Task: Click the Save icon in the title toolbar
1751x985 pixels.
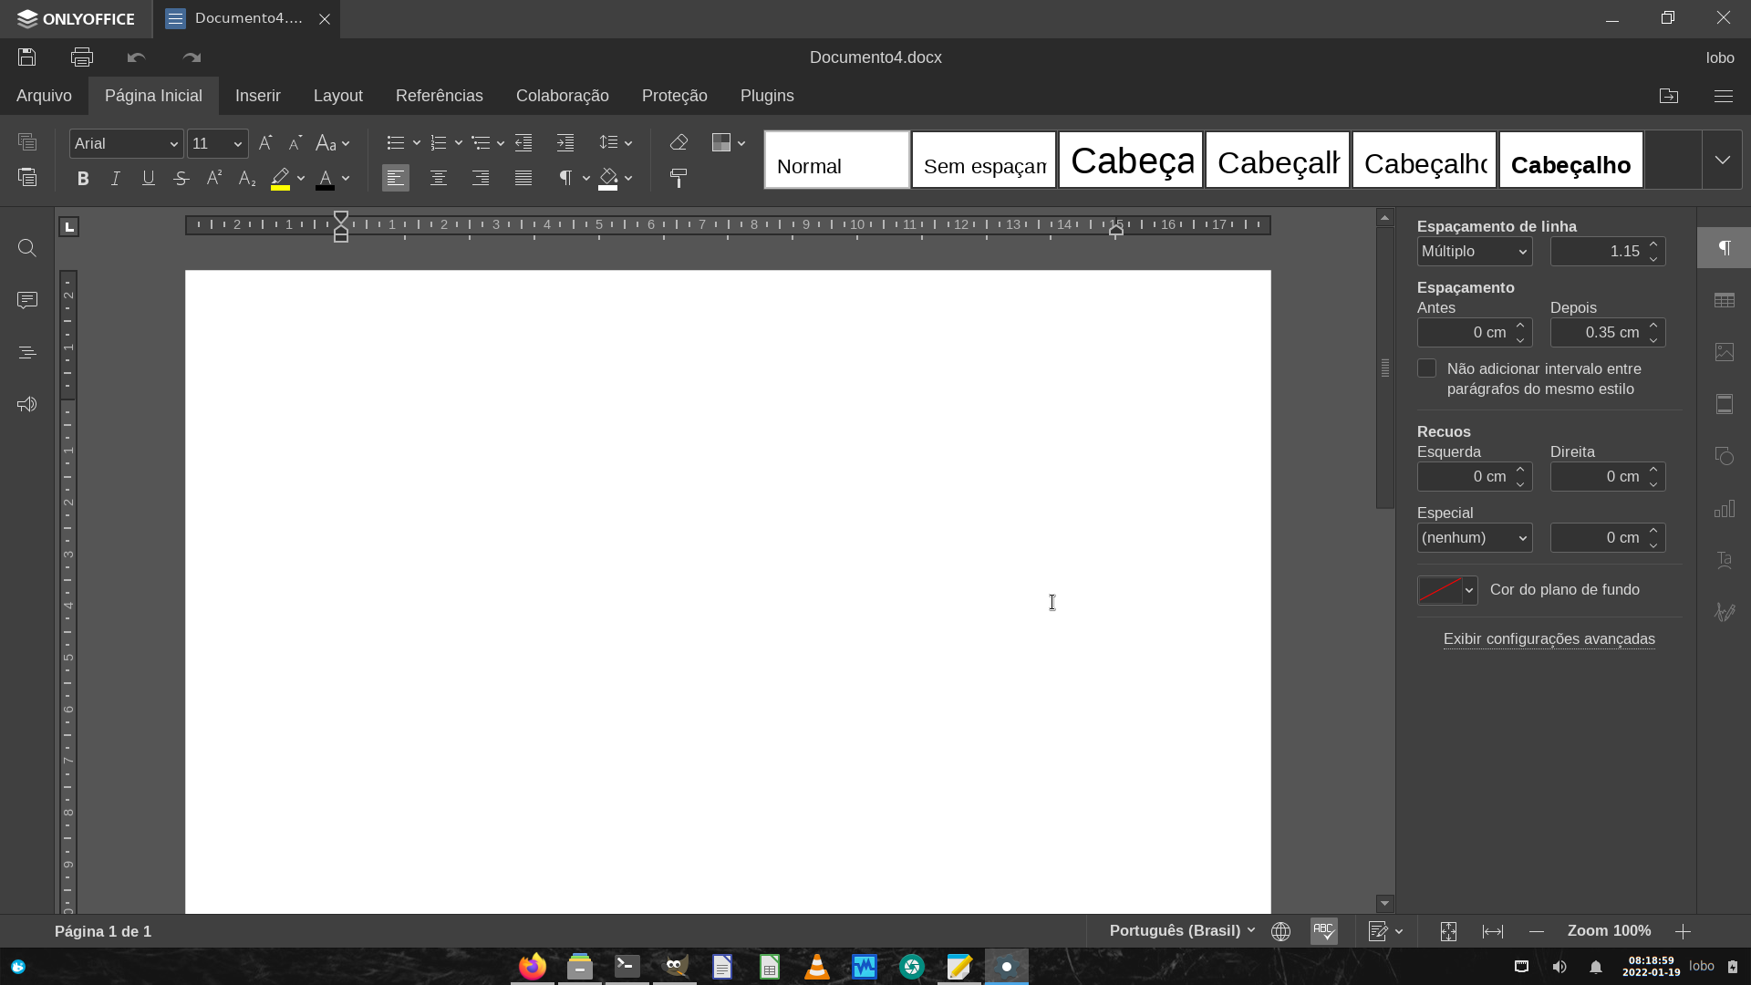Action: tap(26, 57)
